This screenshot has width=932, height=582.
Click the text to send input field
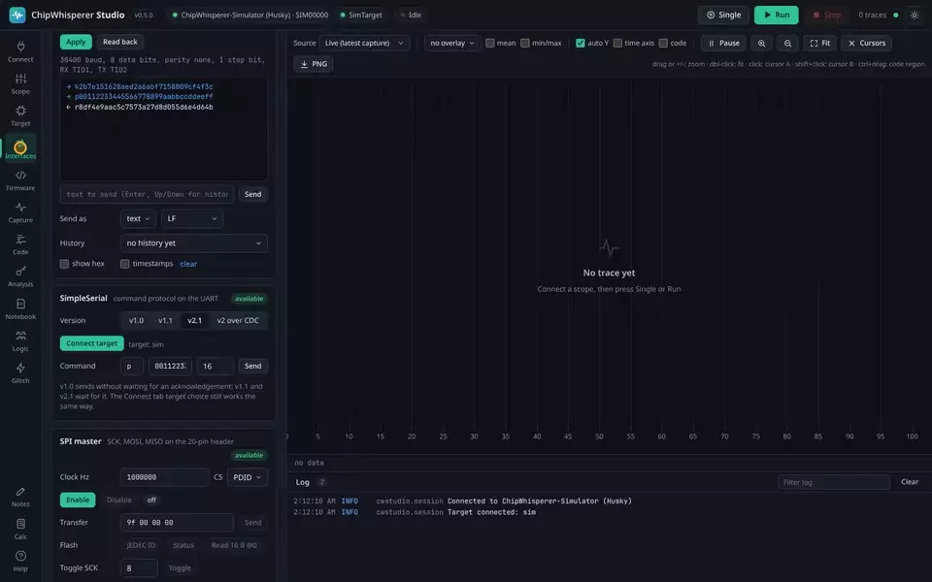[147, 194]
